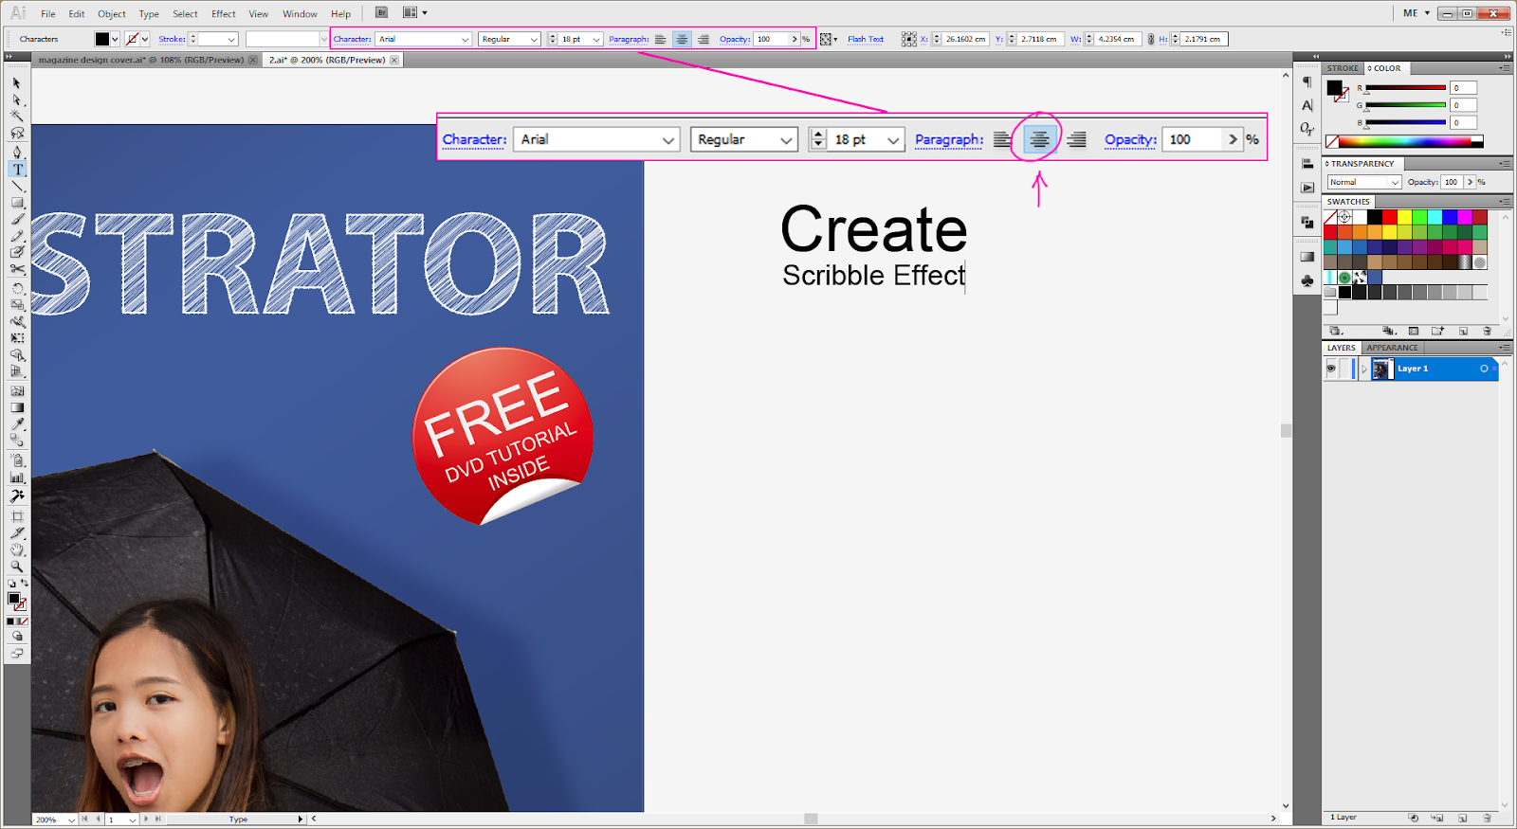The width and height of the screenshot is (1517, 829).
Task: Create a new swatch in Swatches panel
Action: click(1463, 332)
